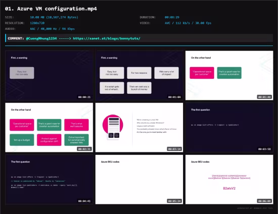Click the 'VMs carry a lot of impact' card
Screen dimensions: 278x214
click(x=166, y=73)
